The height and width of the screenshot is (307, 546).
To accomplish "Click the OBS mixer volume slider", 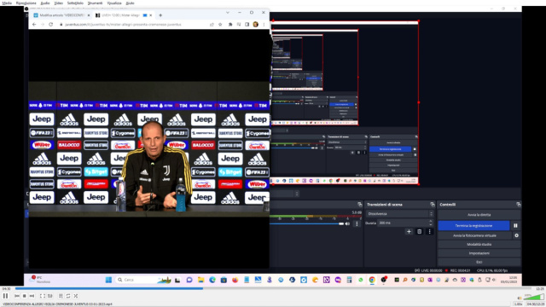I will pyautogui.click(x=306, y=223).
